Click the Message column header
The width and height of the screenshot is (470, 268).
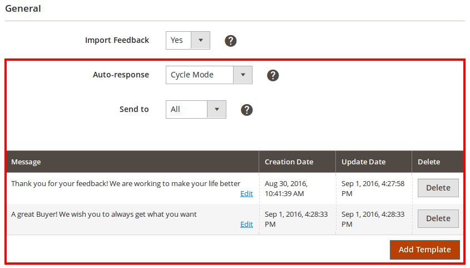click(x=26, y=162)
